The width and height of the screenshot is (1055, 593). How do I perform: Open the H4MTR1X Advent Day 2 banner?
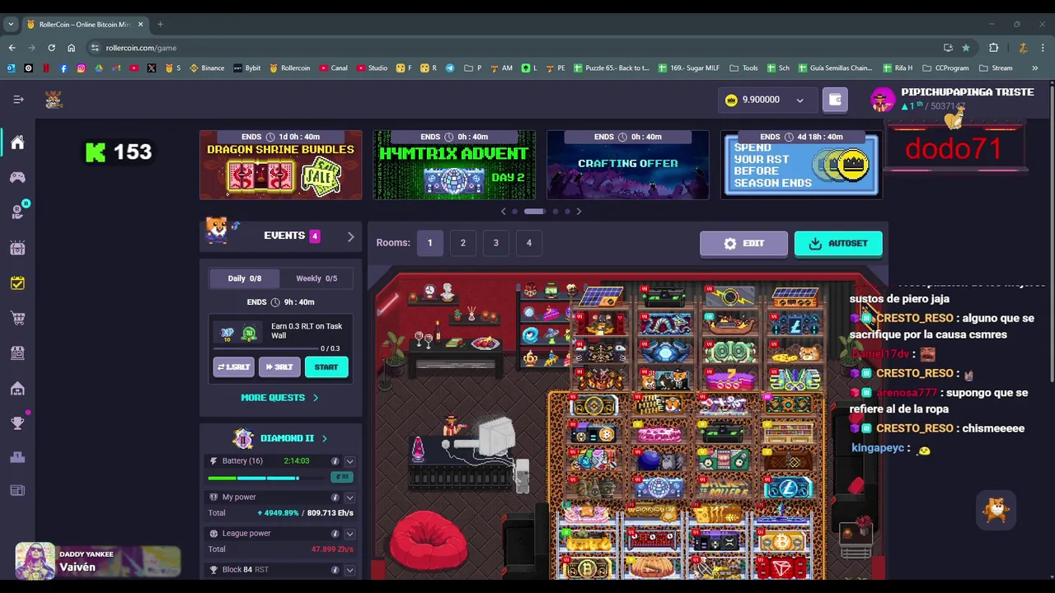point(454,165)
